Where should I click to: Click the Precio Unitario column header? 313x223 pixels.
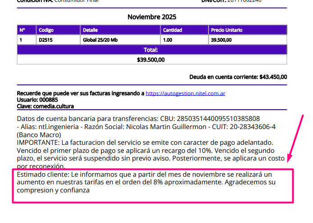227,30
